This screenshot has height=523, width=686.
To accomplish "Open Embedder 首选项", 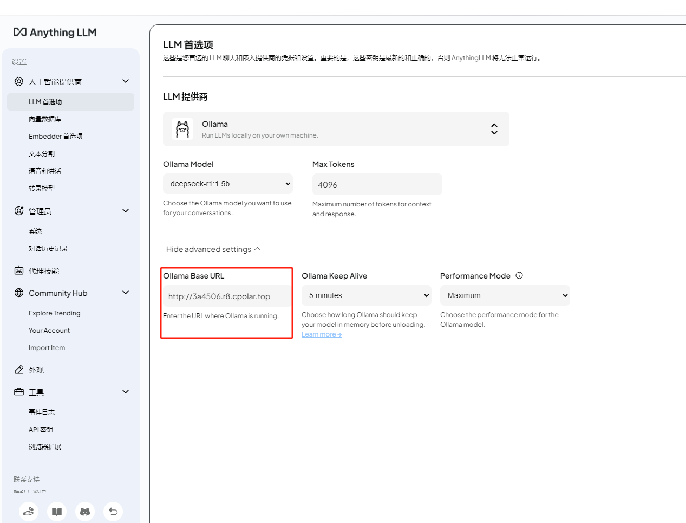I will (x=56, y=137).
